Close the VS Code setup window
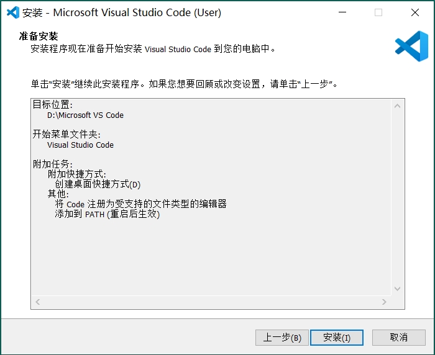 point(415,12)
